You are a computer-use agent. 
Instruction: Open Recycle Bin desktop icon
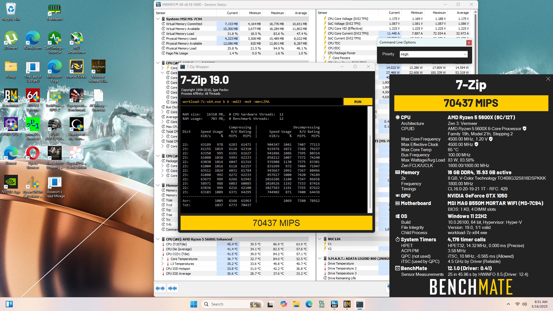(11, 12)
